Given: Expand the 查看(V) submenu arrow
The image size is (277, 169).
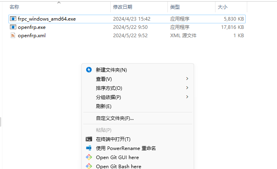Looking at the screenshot, I should 187,79.
